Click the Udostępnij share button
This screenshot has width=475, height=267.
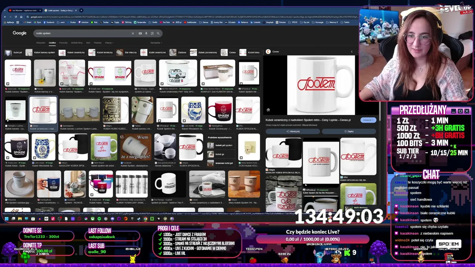293,131
